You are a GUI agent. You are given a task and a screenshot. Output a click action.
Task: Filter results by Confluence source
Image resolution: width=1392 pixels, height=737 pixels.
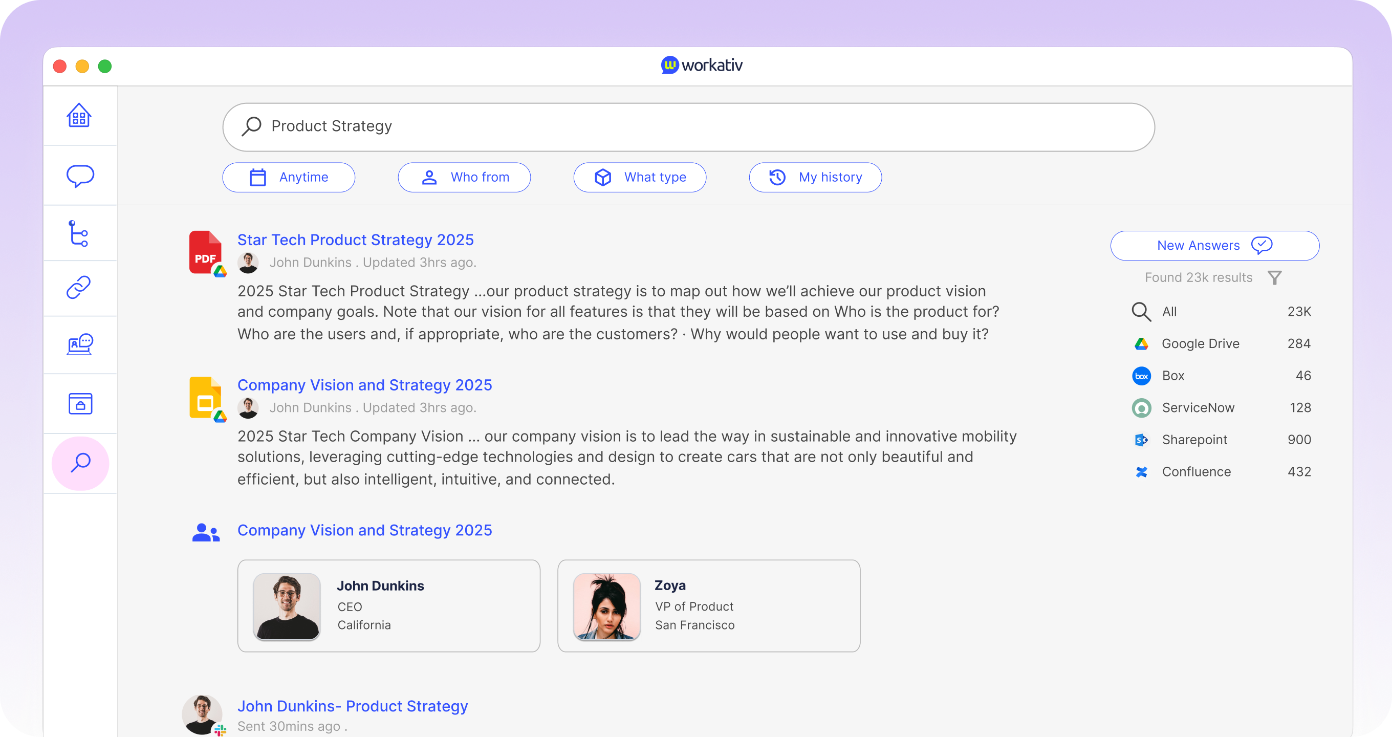coord(1196,471)
